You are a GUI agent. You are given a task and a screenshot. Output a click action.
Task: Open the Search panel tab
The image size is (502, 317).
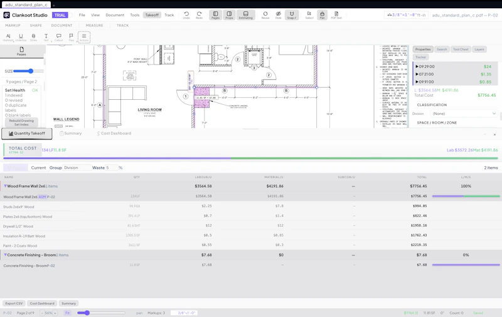442,50
